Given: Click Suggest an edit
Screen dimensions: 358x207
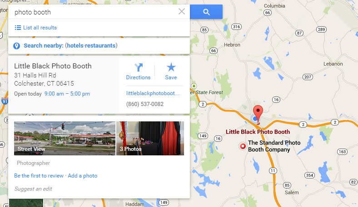Looking at the screenshot, I should tap(33, 189).
